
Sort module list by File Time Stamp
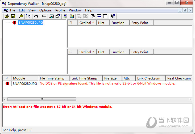tap(54, 78)
